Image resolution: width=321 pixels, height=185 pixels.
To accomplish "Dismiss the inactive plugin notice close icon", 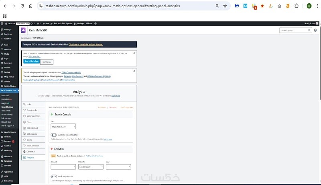I will (x=134, y=71).
